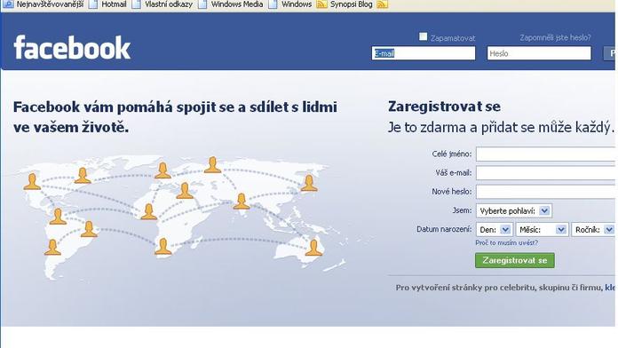Tick the Zapamatovat checkbox
618x348 pixels.
pyautogui.click(x=423, y=36)
